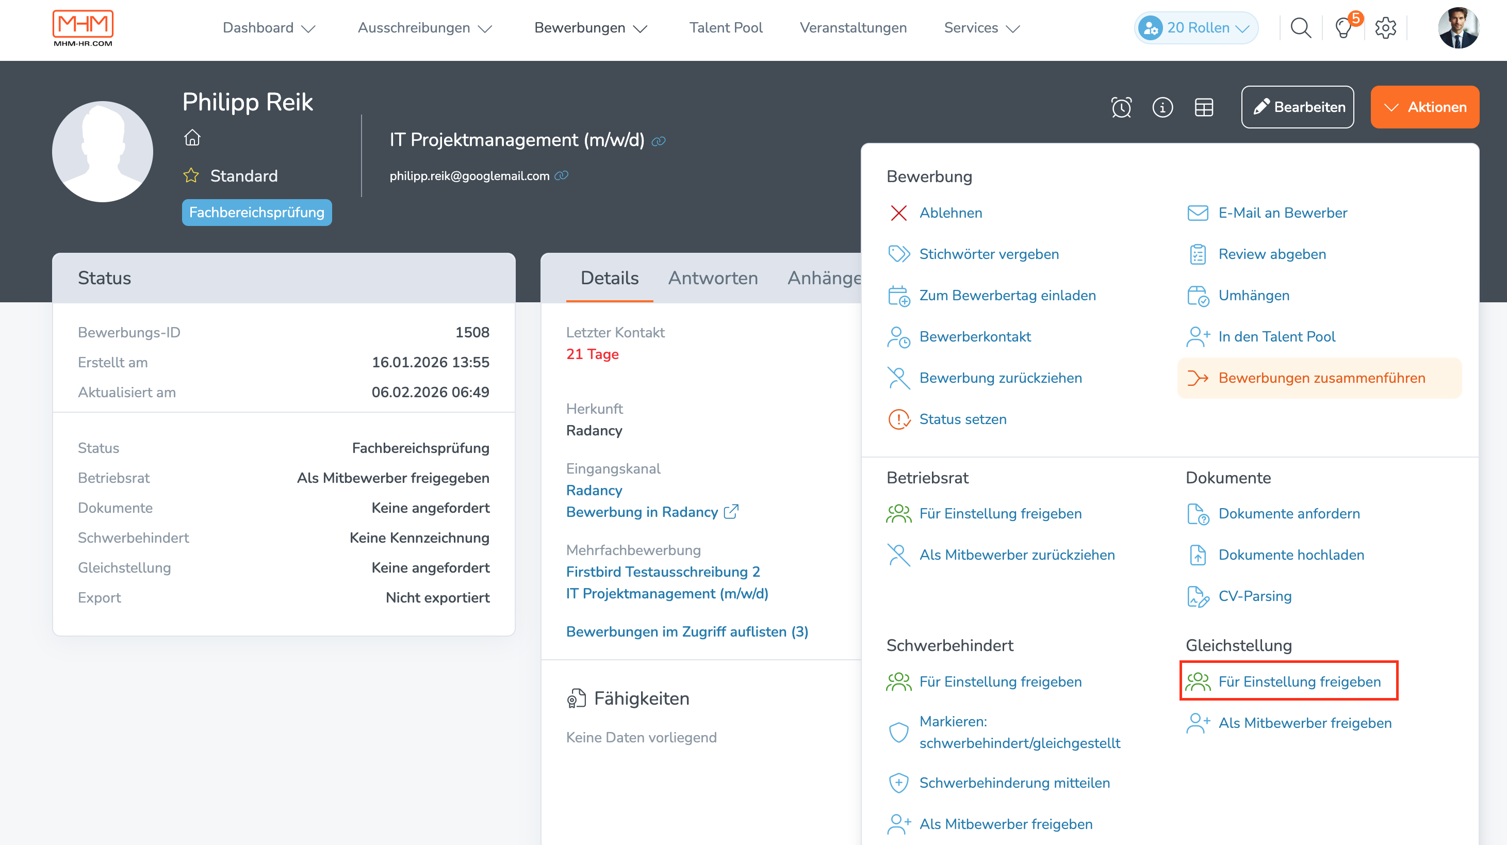The width and height of the screenshot is (1507, 845).
Task: Switch to the Antworten tab
Action: pos(713,279)
